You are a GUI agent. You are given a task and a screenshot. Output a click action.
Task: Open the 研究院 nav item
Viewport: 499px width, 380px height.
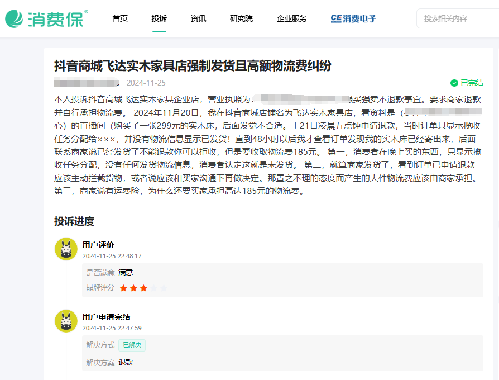click(x=241, y=18)
